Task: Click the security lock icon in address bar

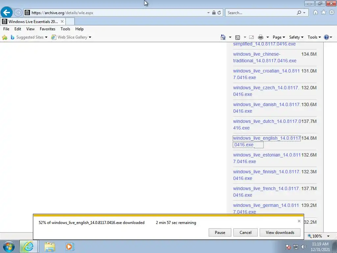Action: [214, 13]
